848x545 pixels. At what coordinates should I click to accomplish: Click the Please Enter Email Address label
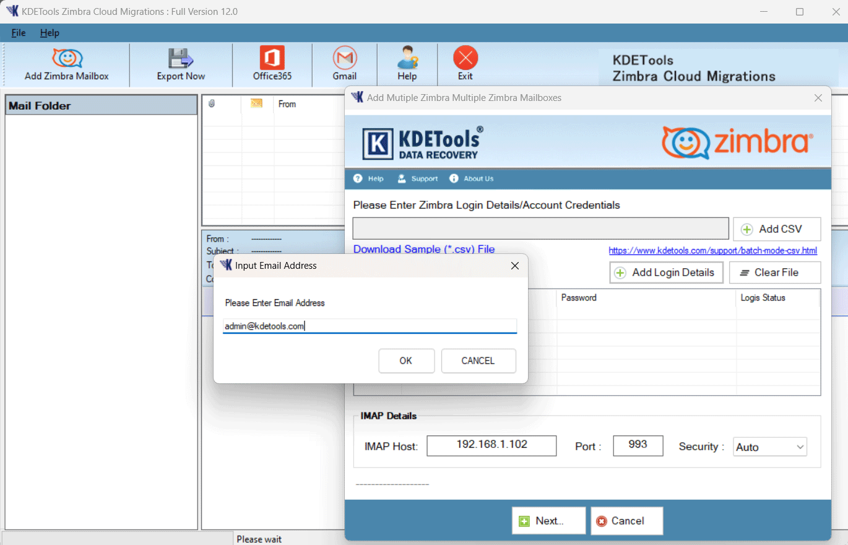[275, 303]
